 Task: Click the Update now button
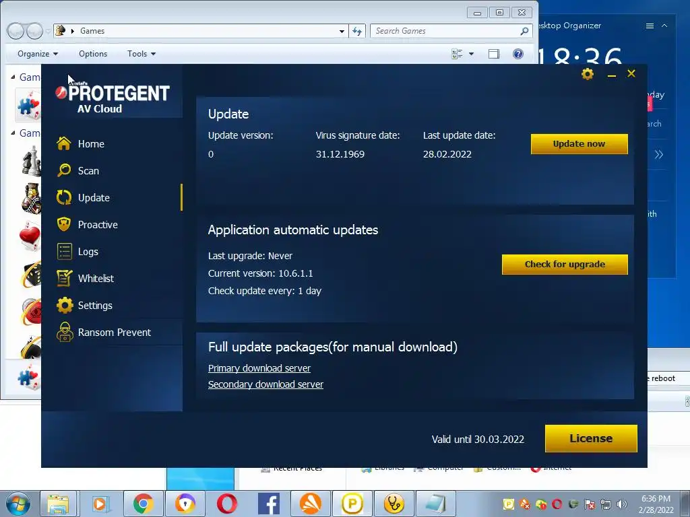[x=579, y=144]
